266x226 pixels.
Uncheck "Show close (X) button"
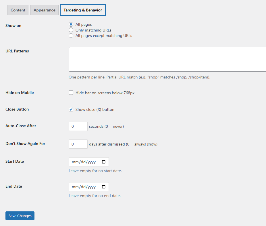71,109
